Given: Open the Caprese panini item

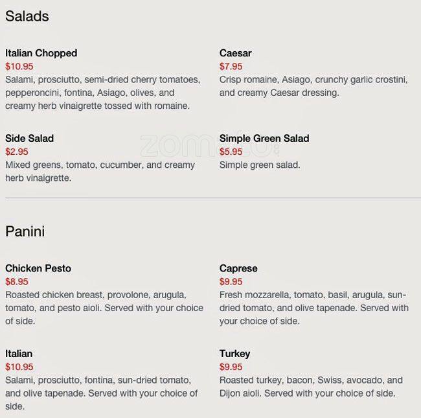Looking at the screenshot, I should 238,268.
